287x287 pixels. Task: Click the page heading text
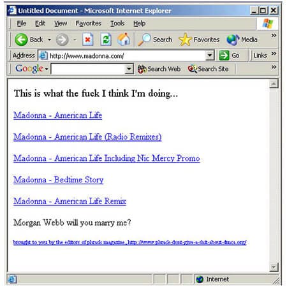click(96, 94)
